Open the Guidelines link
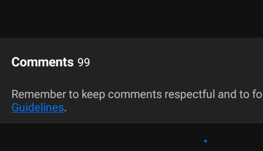 pyautogui.click(x=38, y=108)
